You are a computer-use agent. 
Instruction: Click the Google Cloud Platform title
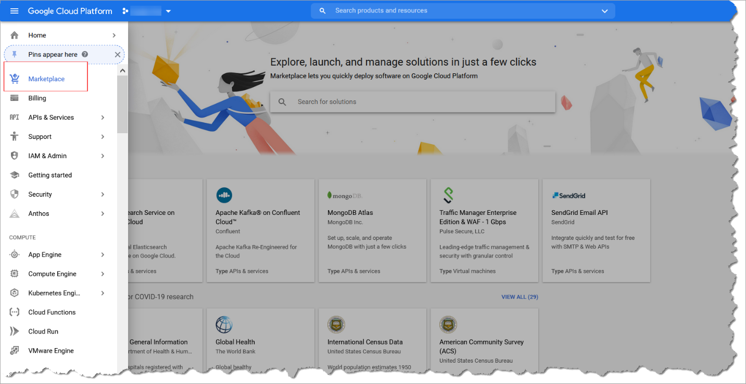pyautogui.click(x=70, y=11)
